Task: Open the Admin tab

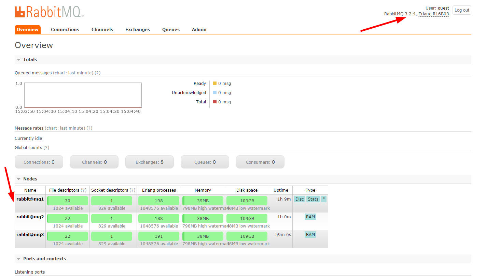Action: coord(199,29)
